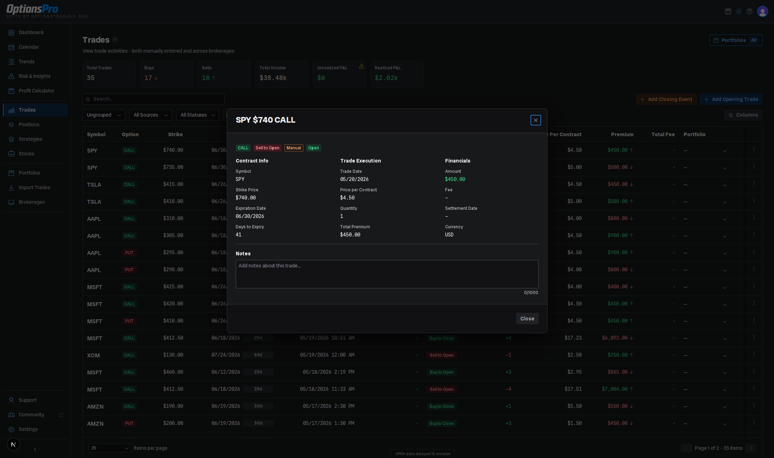Open actions menu for SPY $735.00 row
774x458 pixels.
(x=753, y=166)
